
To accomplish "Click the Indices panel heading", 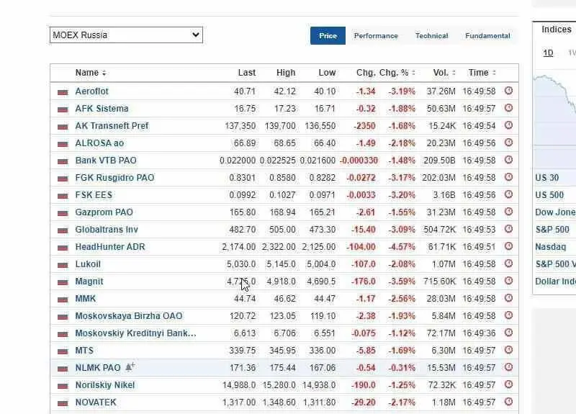I will [556, 30].
